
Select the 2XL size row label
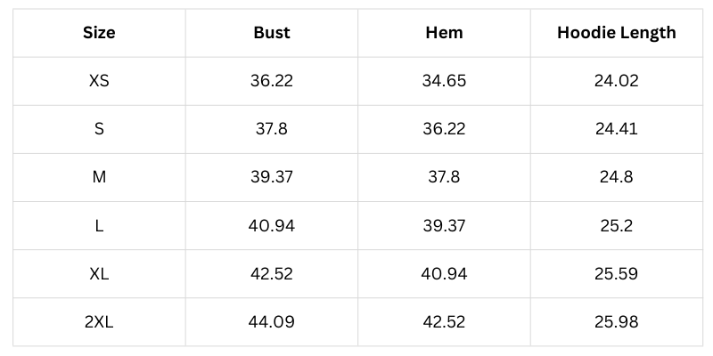click(x=99, y=321)
